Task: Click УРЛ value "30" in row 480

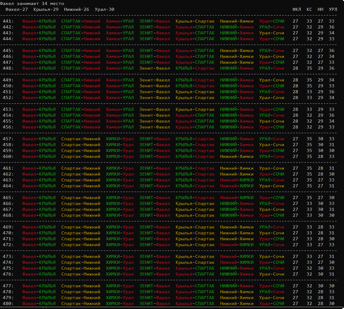Action: 332,304
